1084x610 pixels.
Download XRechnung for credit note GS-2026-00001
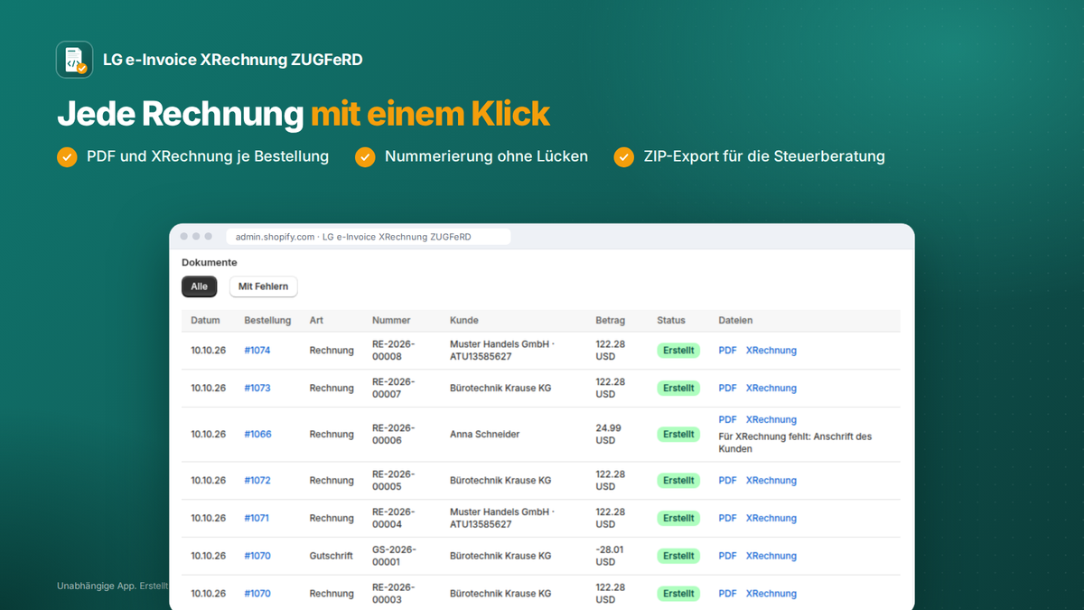point(771,557)
